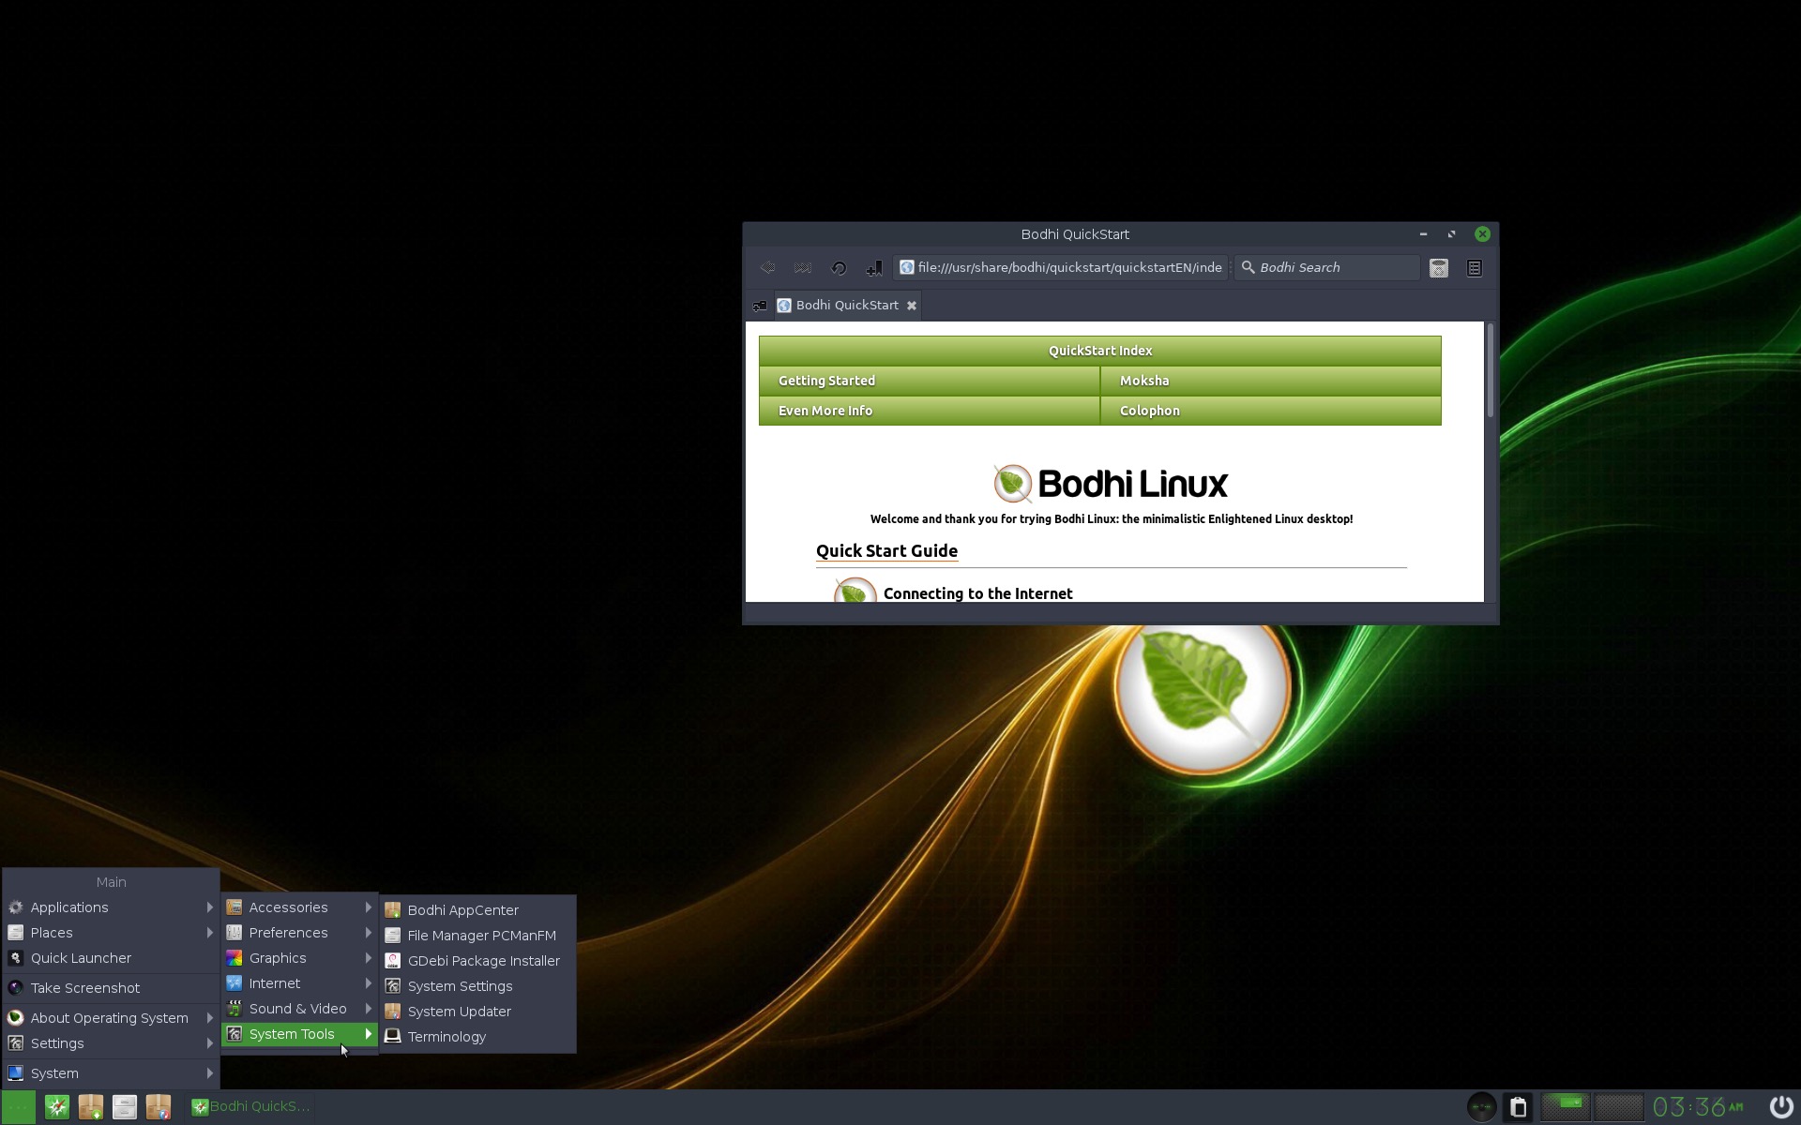
Task: Launch Bodhi AppCenter
Action: click(x=477, y=910)
